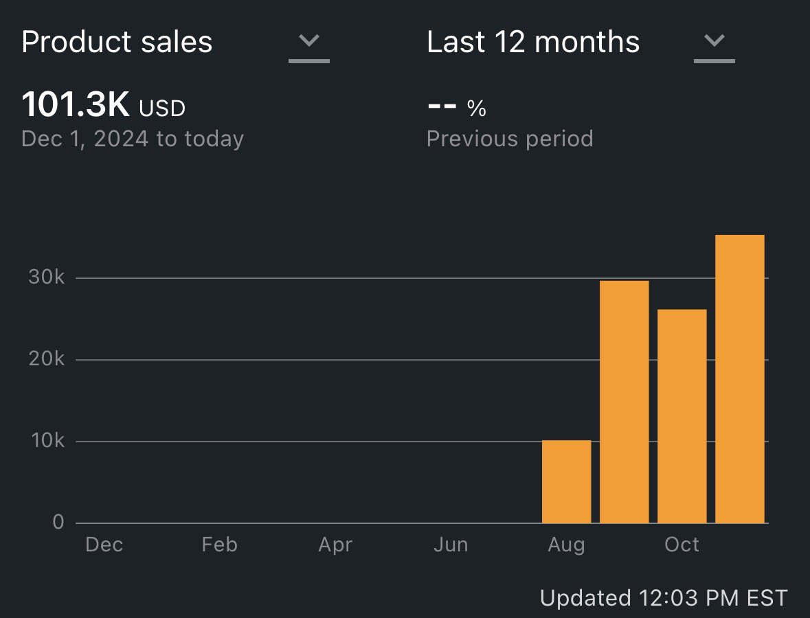The image size is (810, 618).
Task: Click the Dec axis label
Action: click(x=104, y=545)
